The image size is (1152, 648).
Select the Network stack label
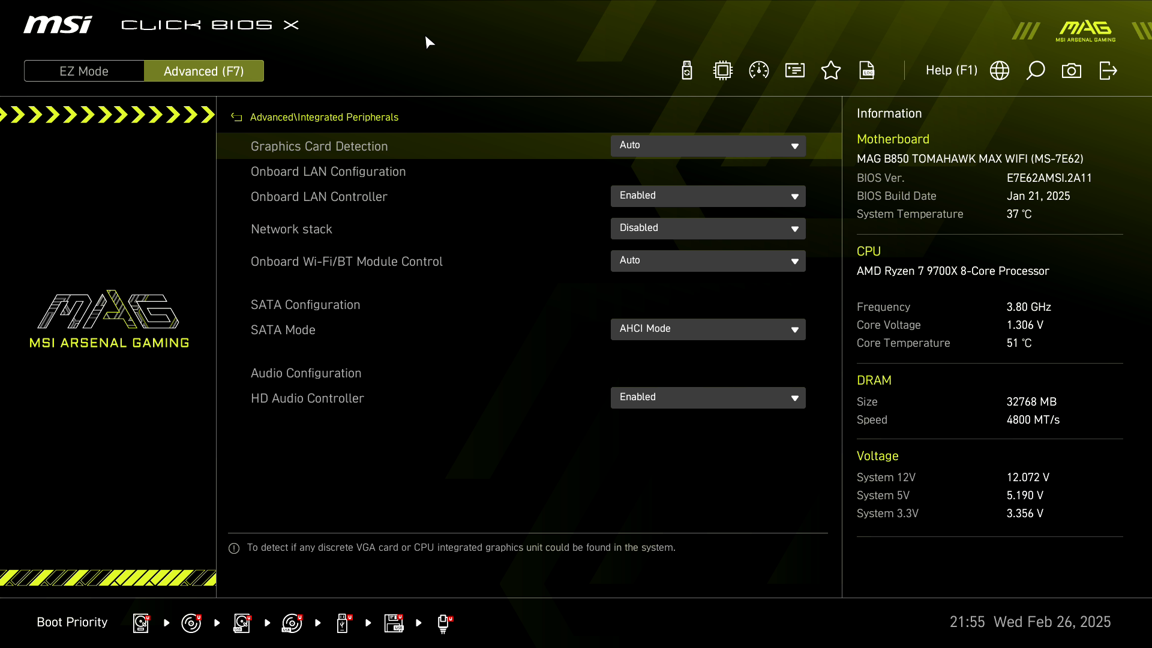coord(292,229)
